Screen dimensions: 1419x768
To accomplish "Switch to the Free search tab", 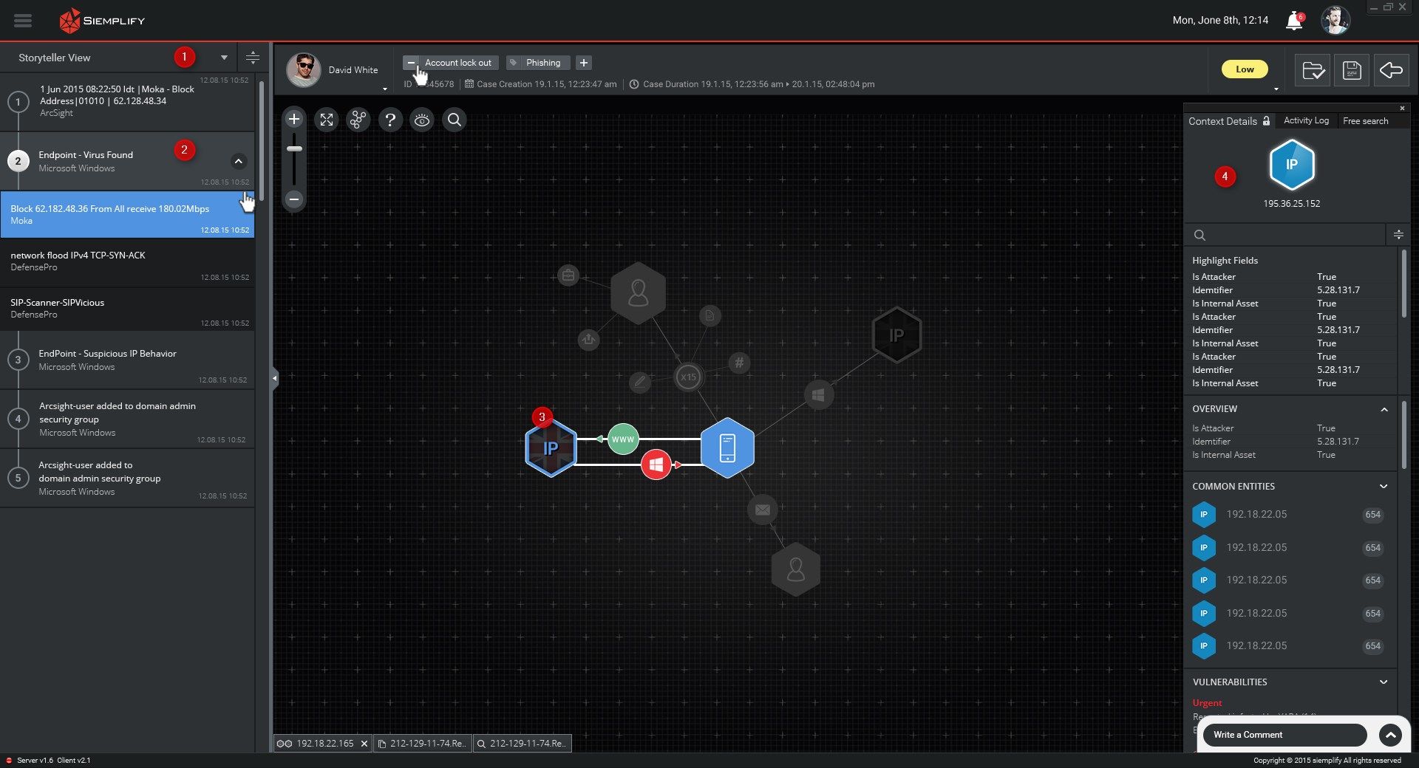I will point(1365,121).
